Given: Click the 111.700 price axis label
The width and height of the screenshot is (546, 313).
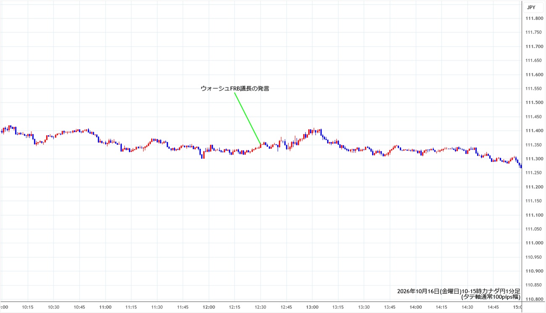Looking at the screenshot, I should (534, 47).
